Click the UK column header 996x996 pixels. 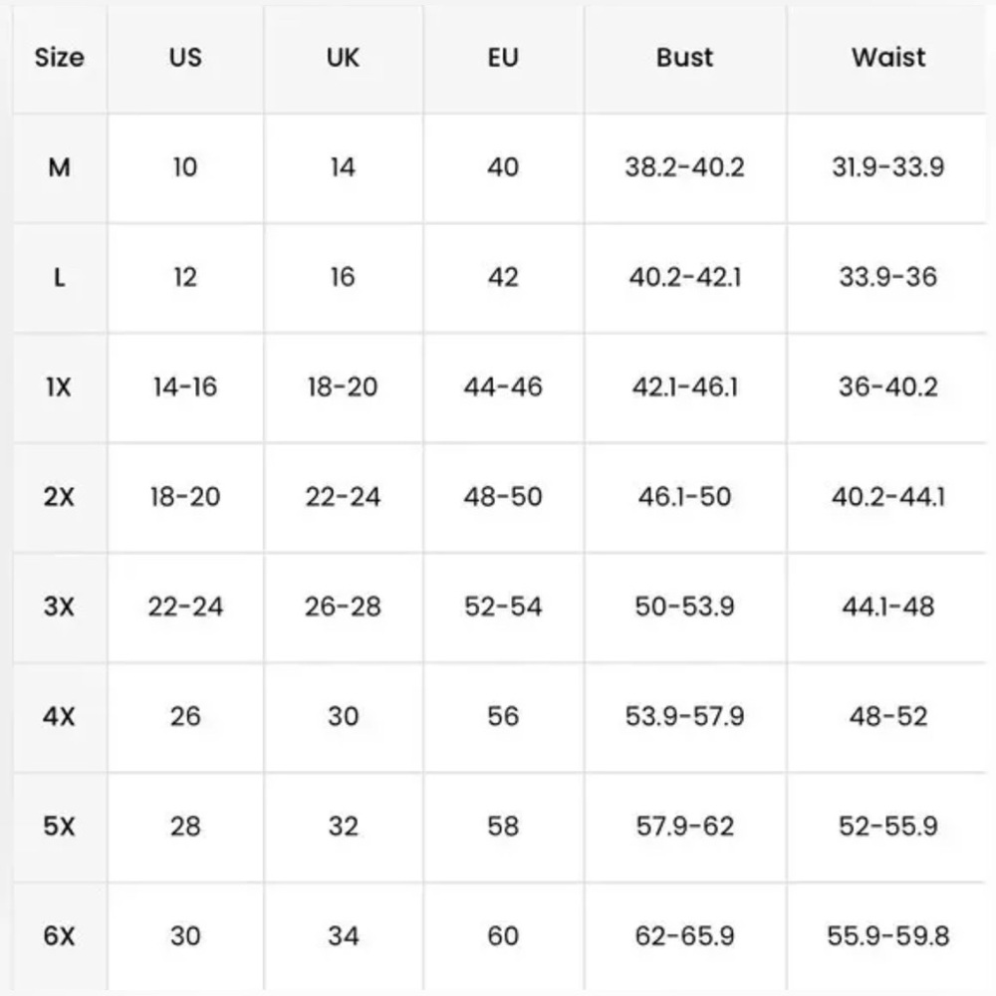343,58
